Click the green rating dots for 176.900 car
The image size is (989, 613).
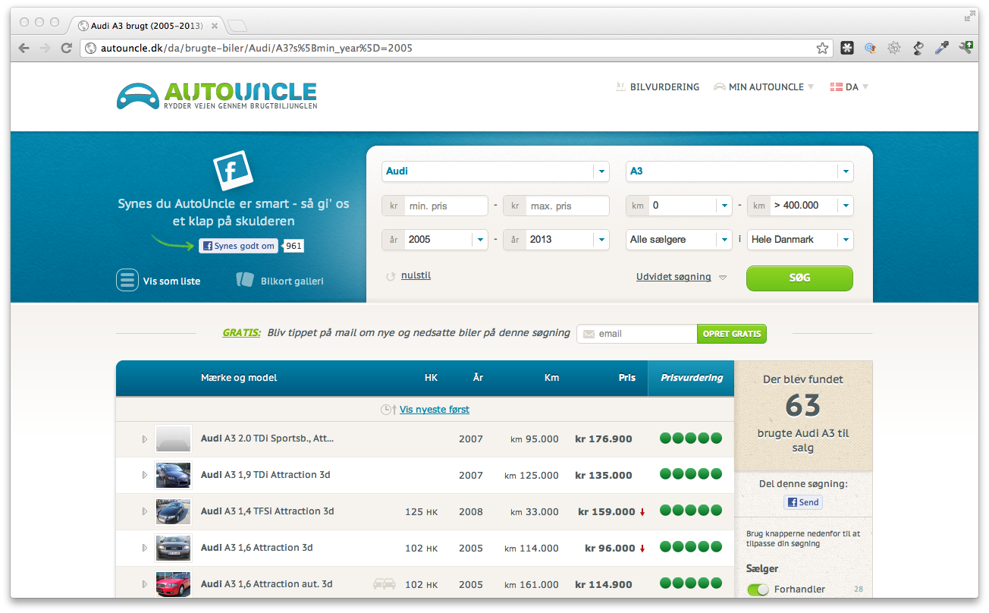click(690, 439)
